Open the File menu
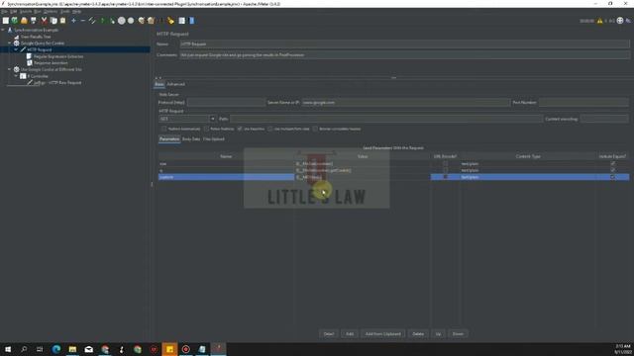 click(4, 12)
